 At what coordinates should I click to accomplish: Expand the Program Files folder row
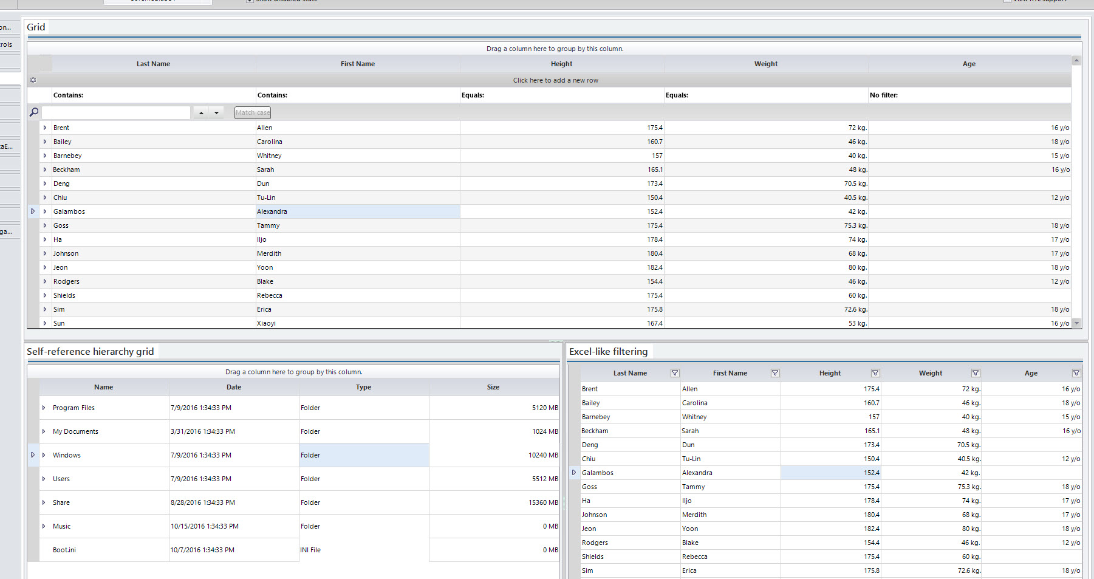coord(44,408)
